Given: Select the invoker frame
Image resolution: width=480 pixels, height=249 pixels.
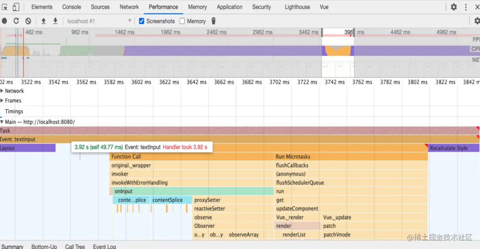Looking at the screenshot, I should tap(192, 174).
